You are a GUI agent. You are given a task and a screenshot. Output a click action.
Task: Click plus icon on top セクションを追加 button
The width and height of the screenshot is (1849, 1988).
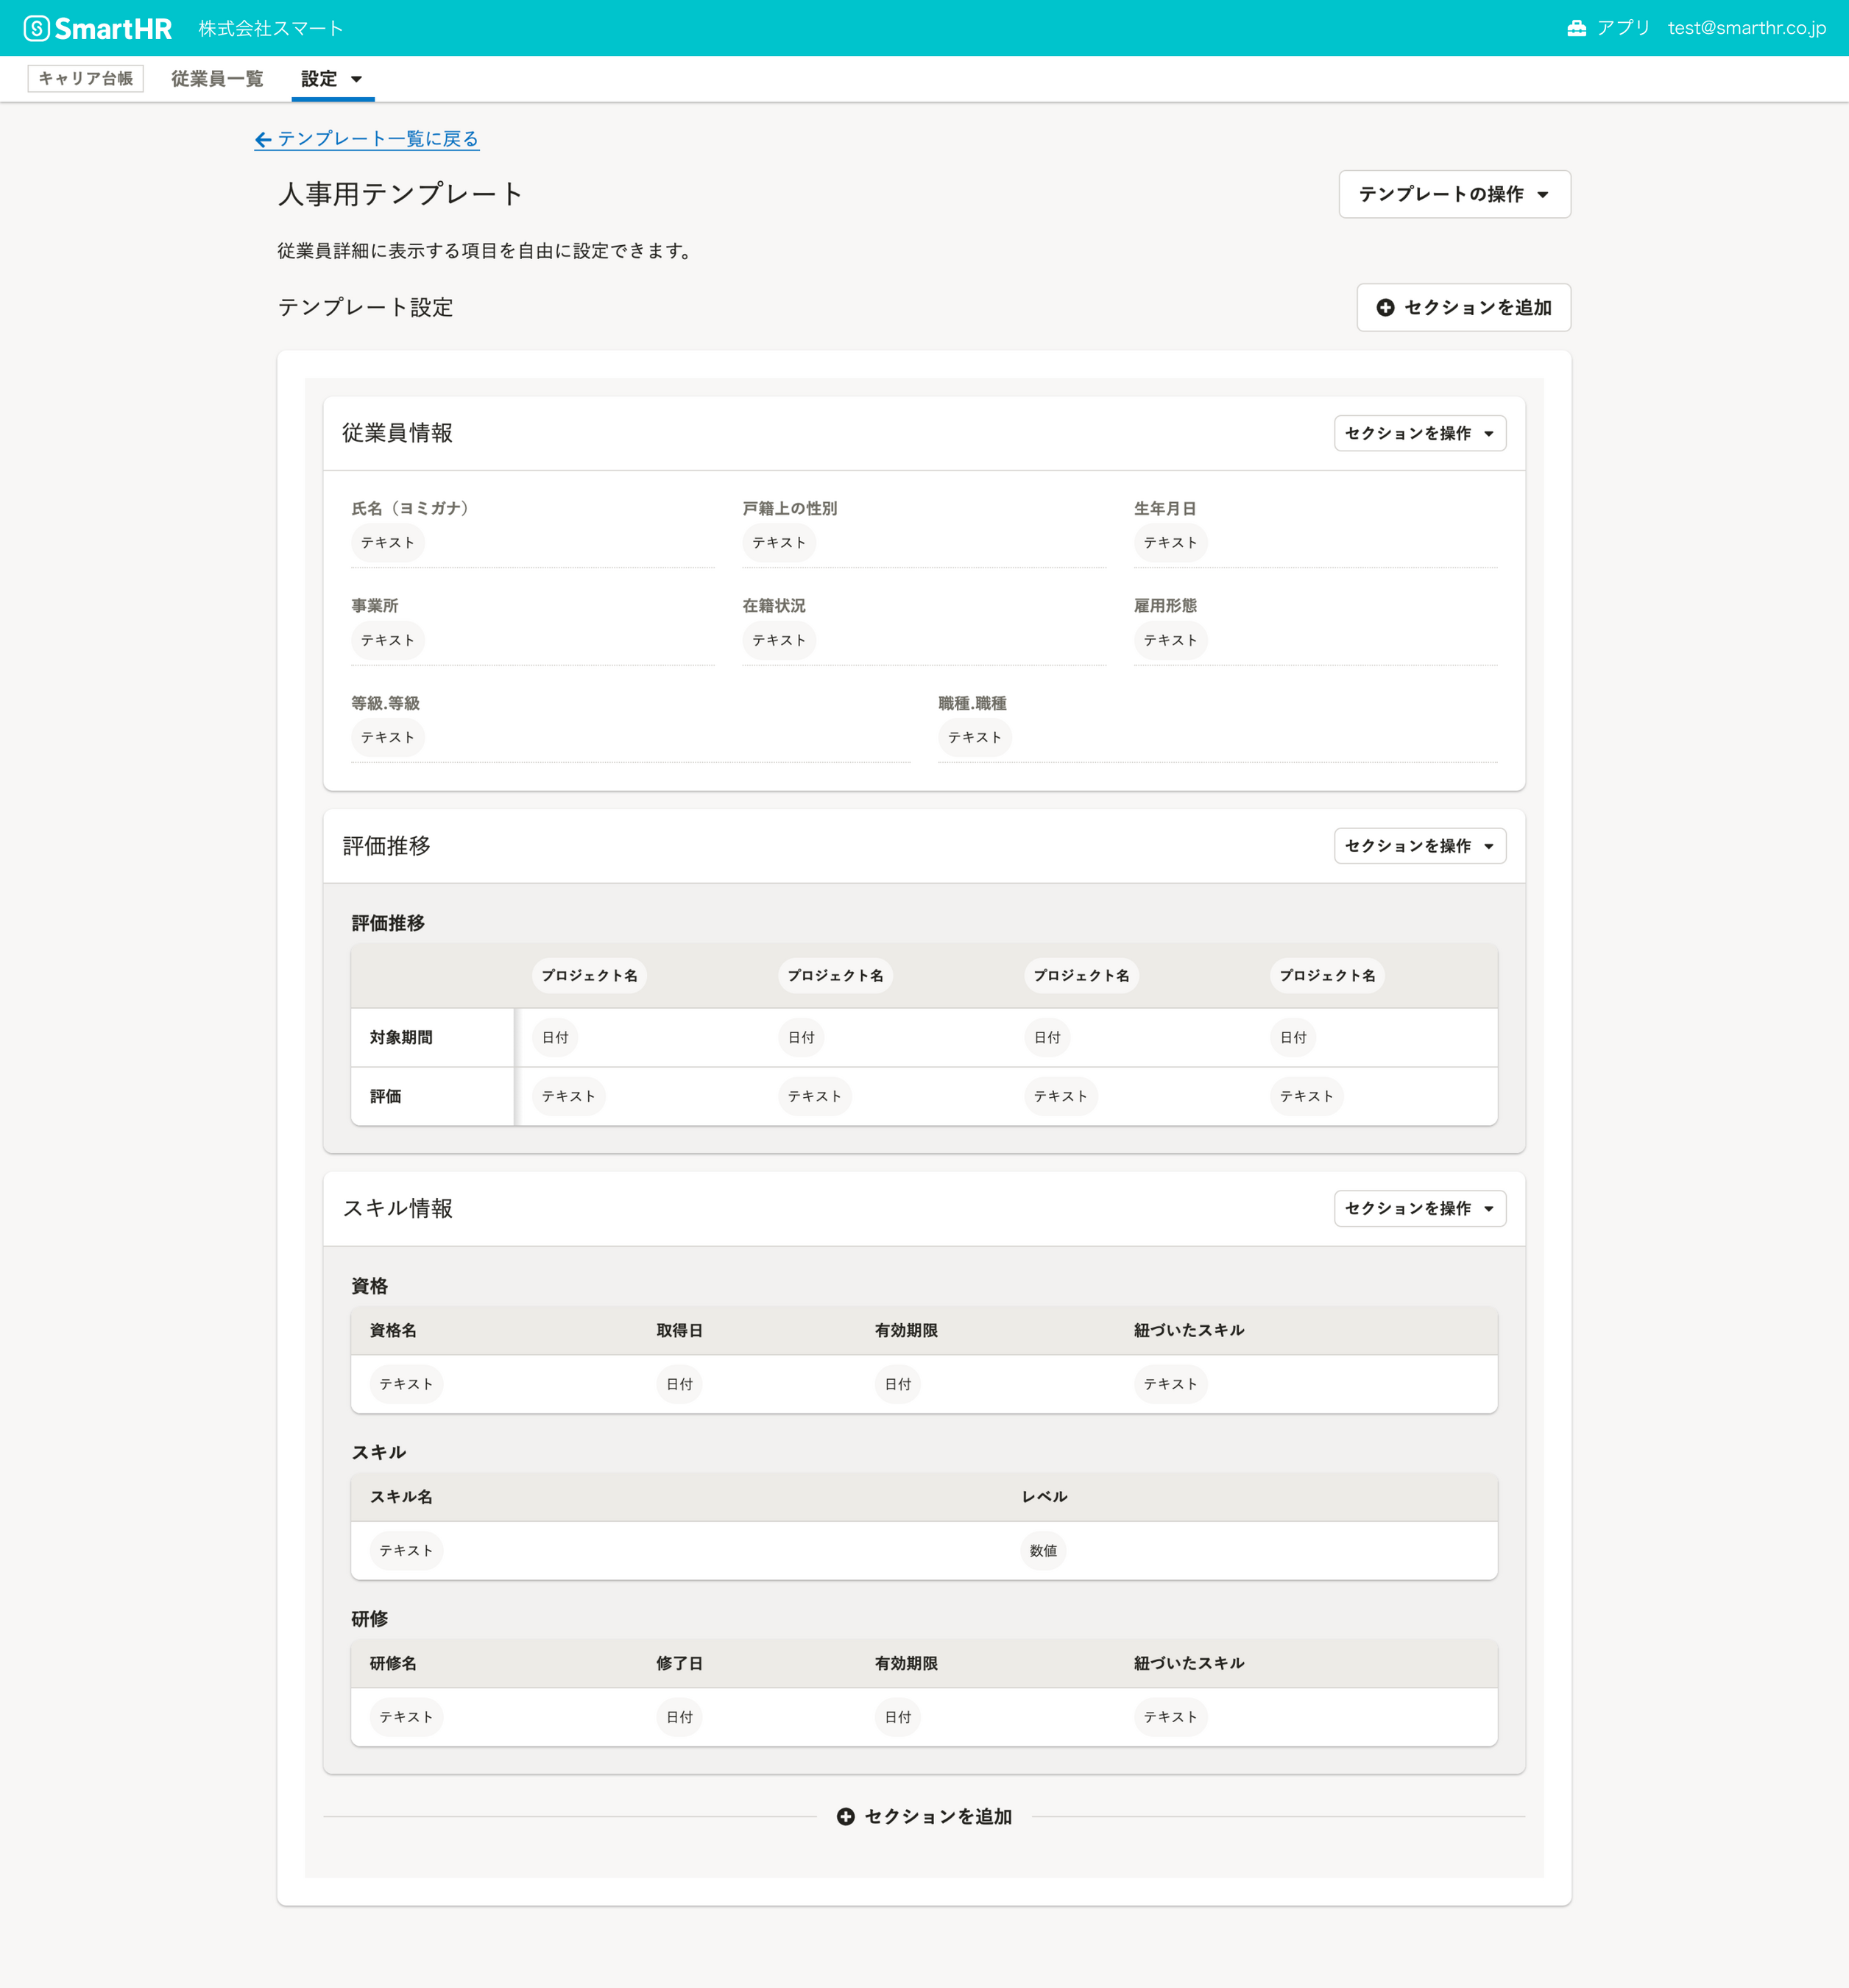coord(1385,308)
